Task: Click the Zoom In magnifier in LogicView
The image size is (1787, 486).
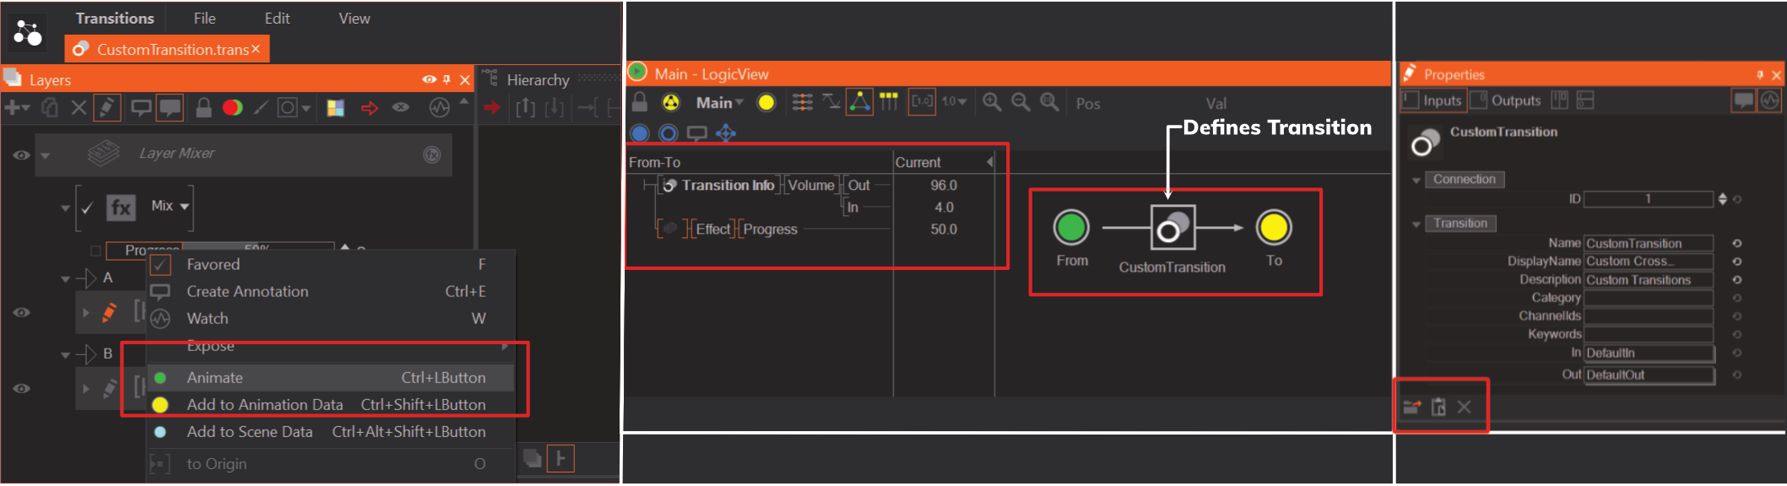Action: 992,103
